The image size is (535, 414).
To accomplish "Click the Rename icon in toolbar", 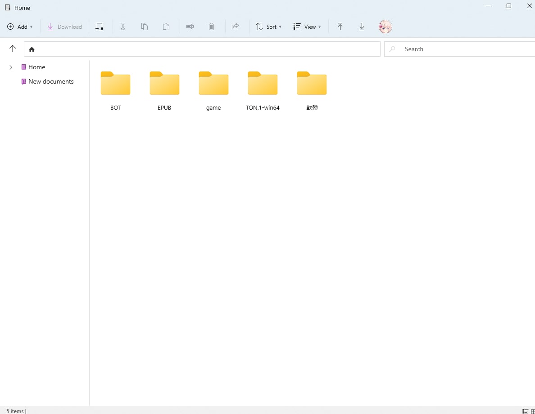I will coord(190,27).
